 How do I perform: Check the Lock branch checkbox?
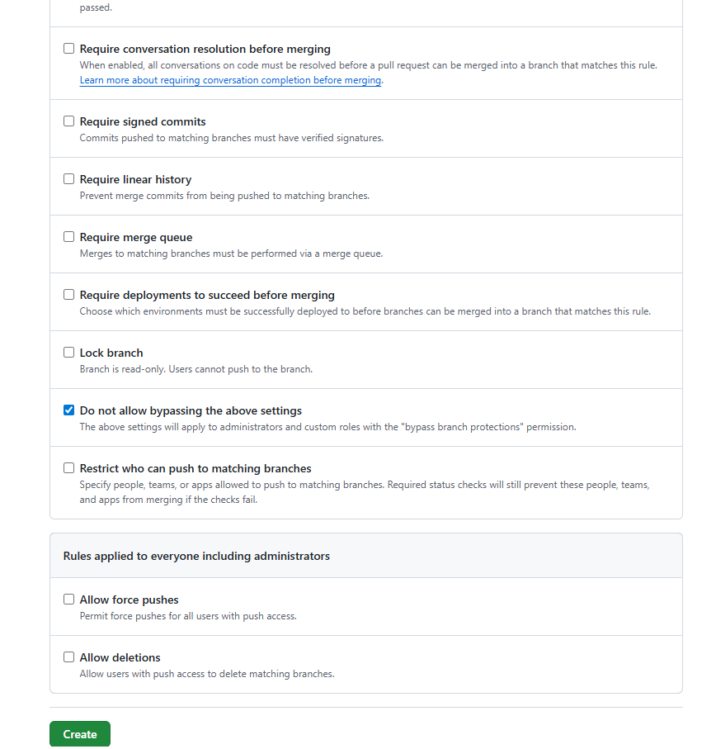pyautogui.click(x=69, y=353)
